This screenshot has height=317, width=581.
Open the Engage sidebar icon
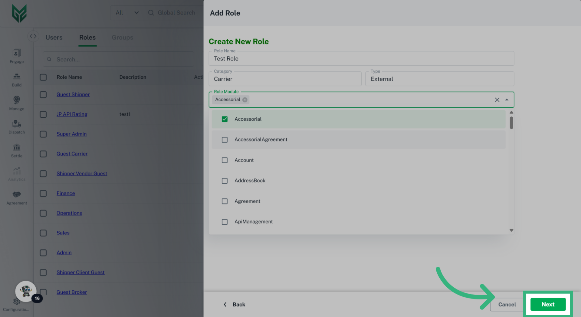point(17,54)
